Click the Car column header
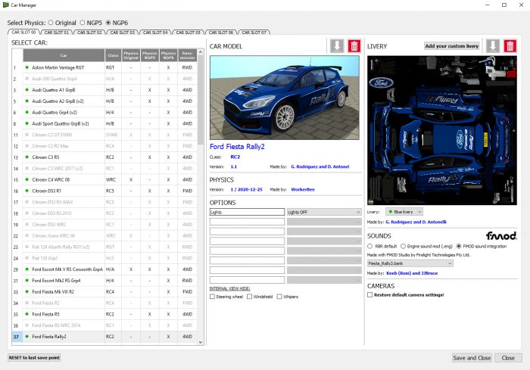This screenshot has width=530, height=370. (x=64, y=55)
